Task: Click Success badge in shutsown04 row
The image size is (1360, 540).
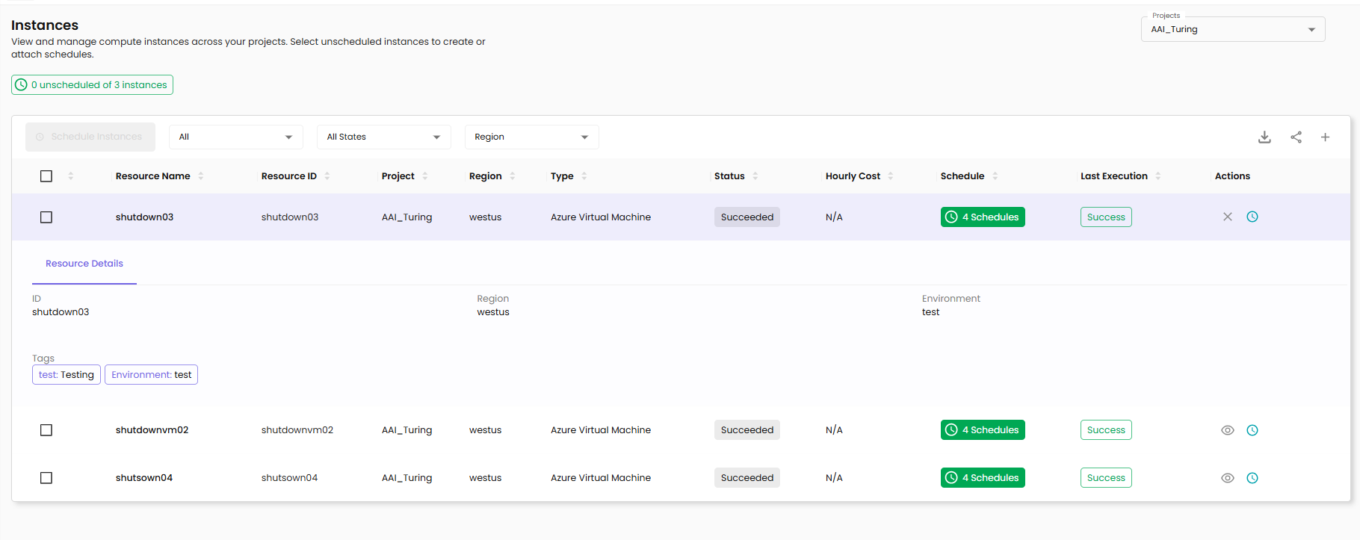Action: [1106, 478]
